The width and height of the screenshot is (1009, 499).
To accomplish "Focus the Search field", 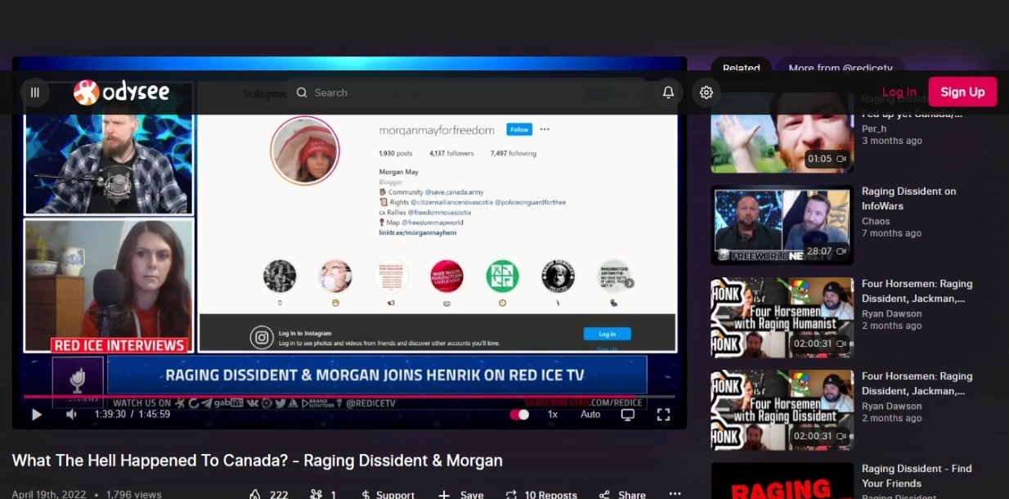I will (466, 92).
